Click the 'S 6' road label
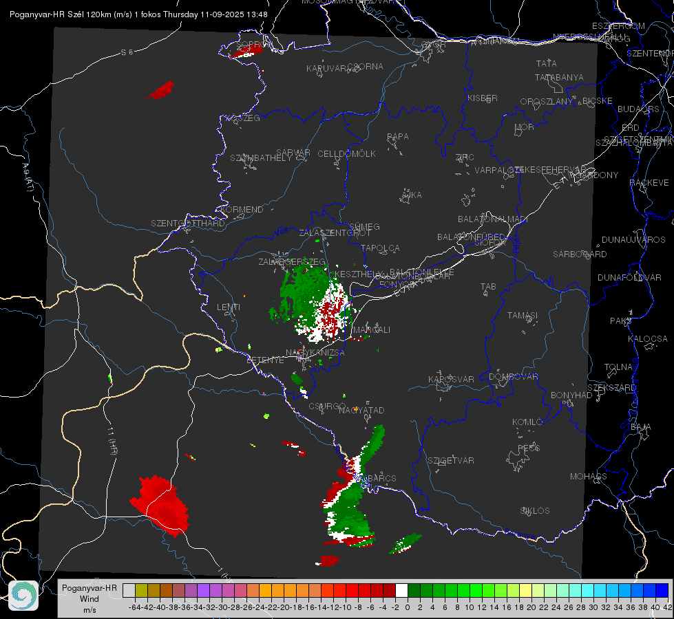 pos(127,52)
